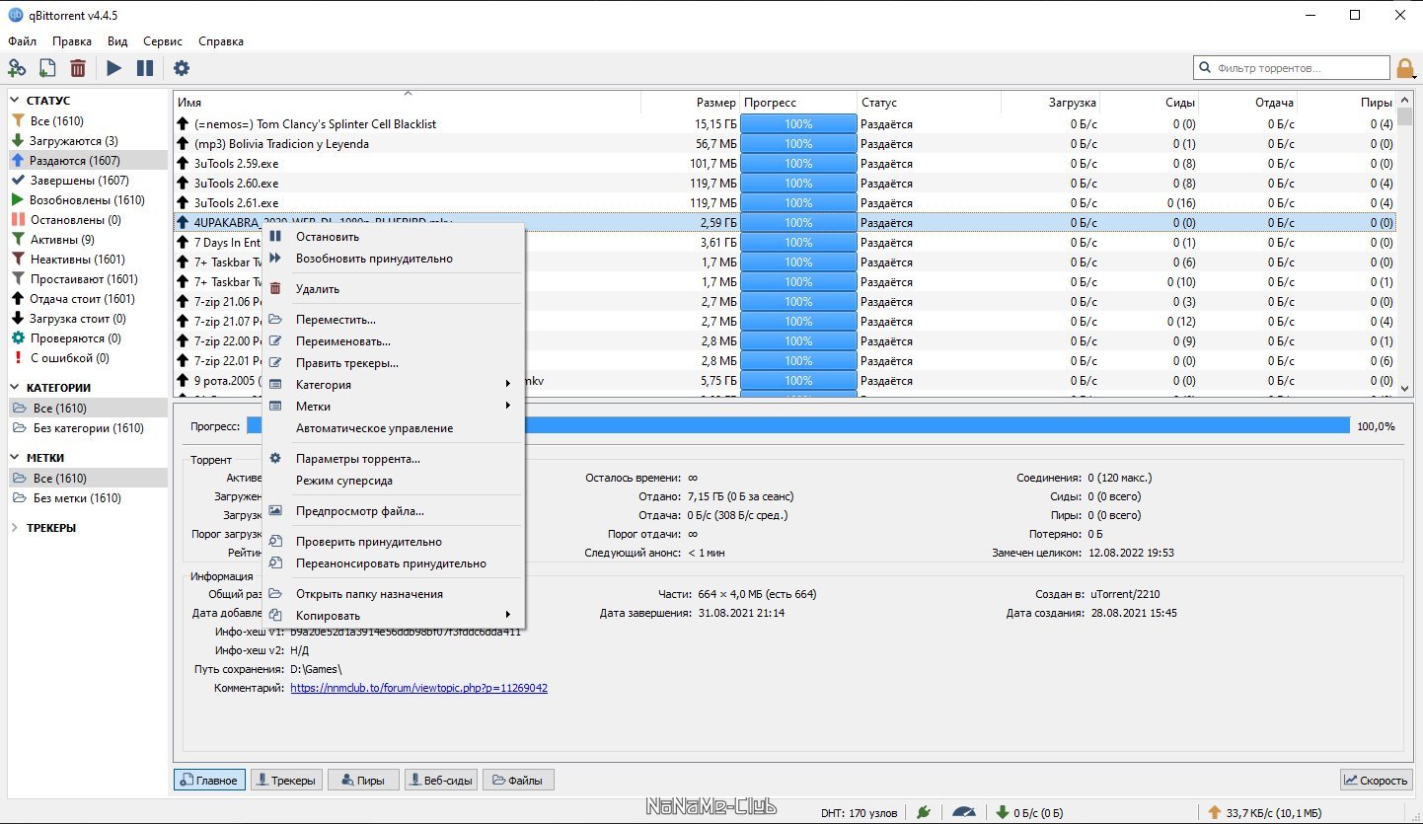This screenshot has height=824, width=1423.
Task: Open the Файл menu
Action: [x=23, y=41]
